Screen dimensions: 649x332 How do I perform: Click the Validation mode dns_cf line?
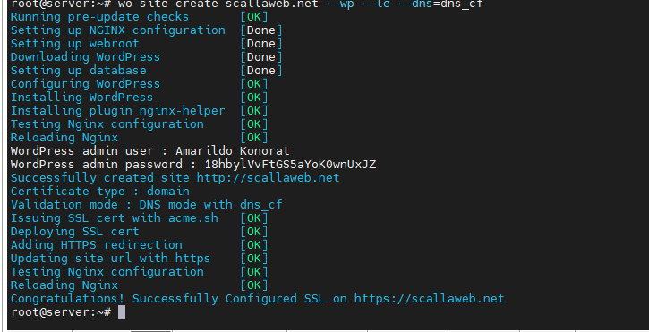[x=147, y=205]
